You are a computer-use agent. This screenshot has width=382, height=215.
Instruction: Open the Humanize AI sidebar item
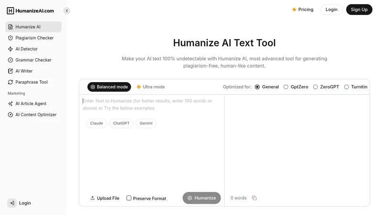(33, 27)
